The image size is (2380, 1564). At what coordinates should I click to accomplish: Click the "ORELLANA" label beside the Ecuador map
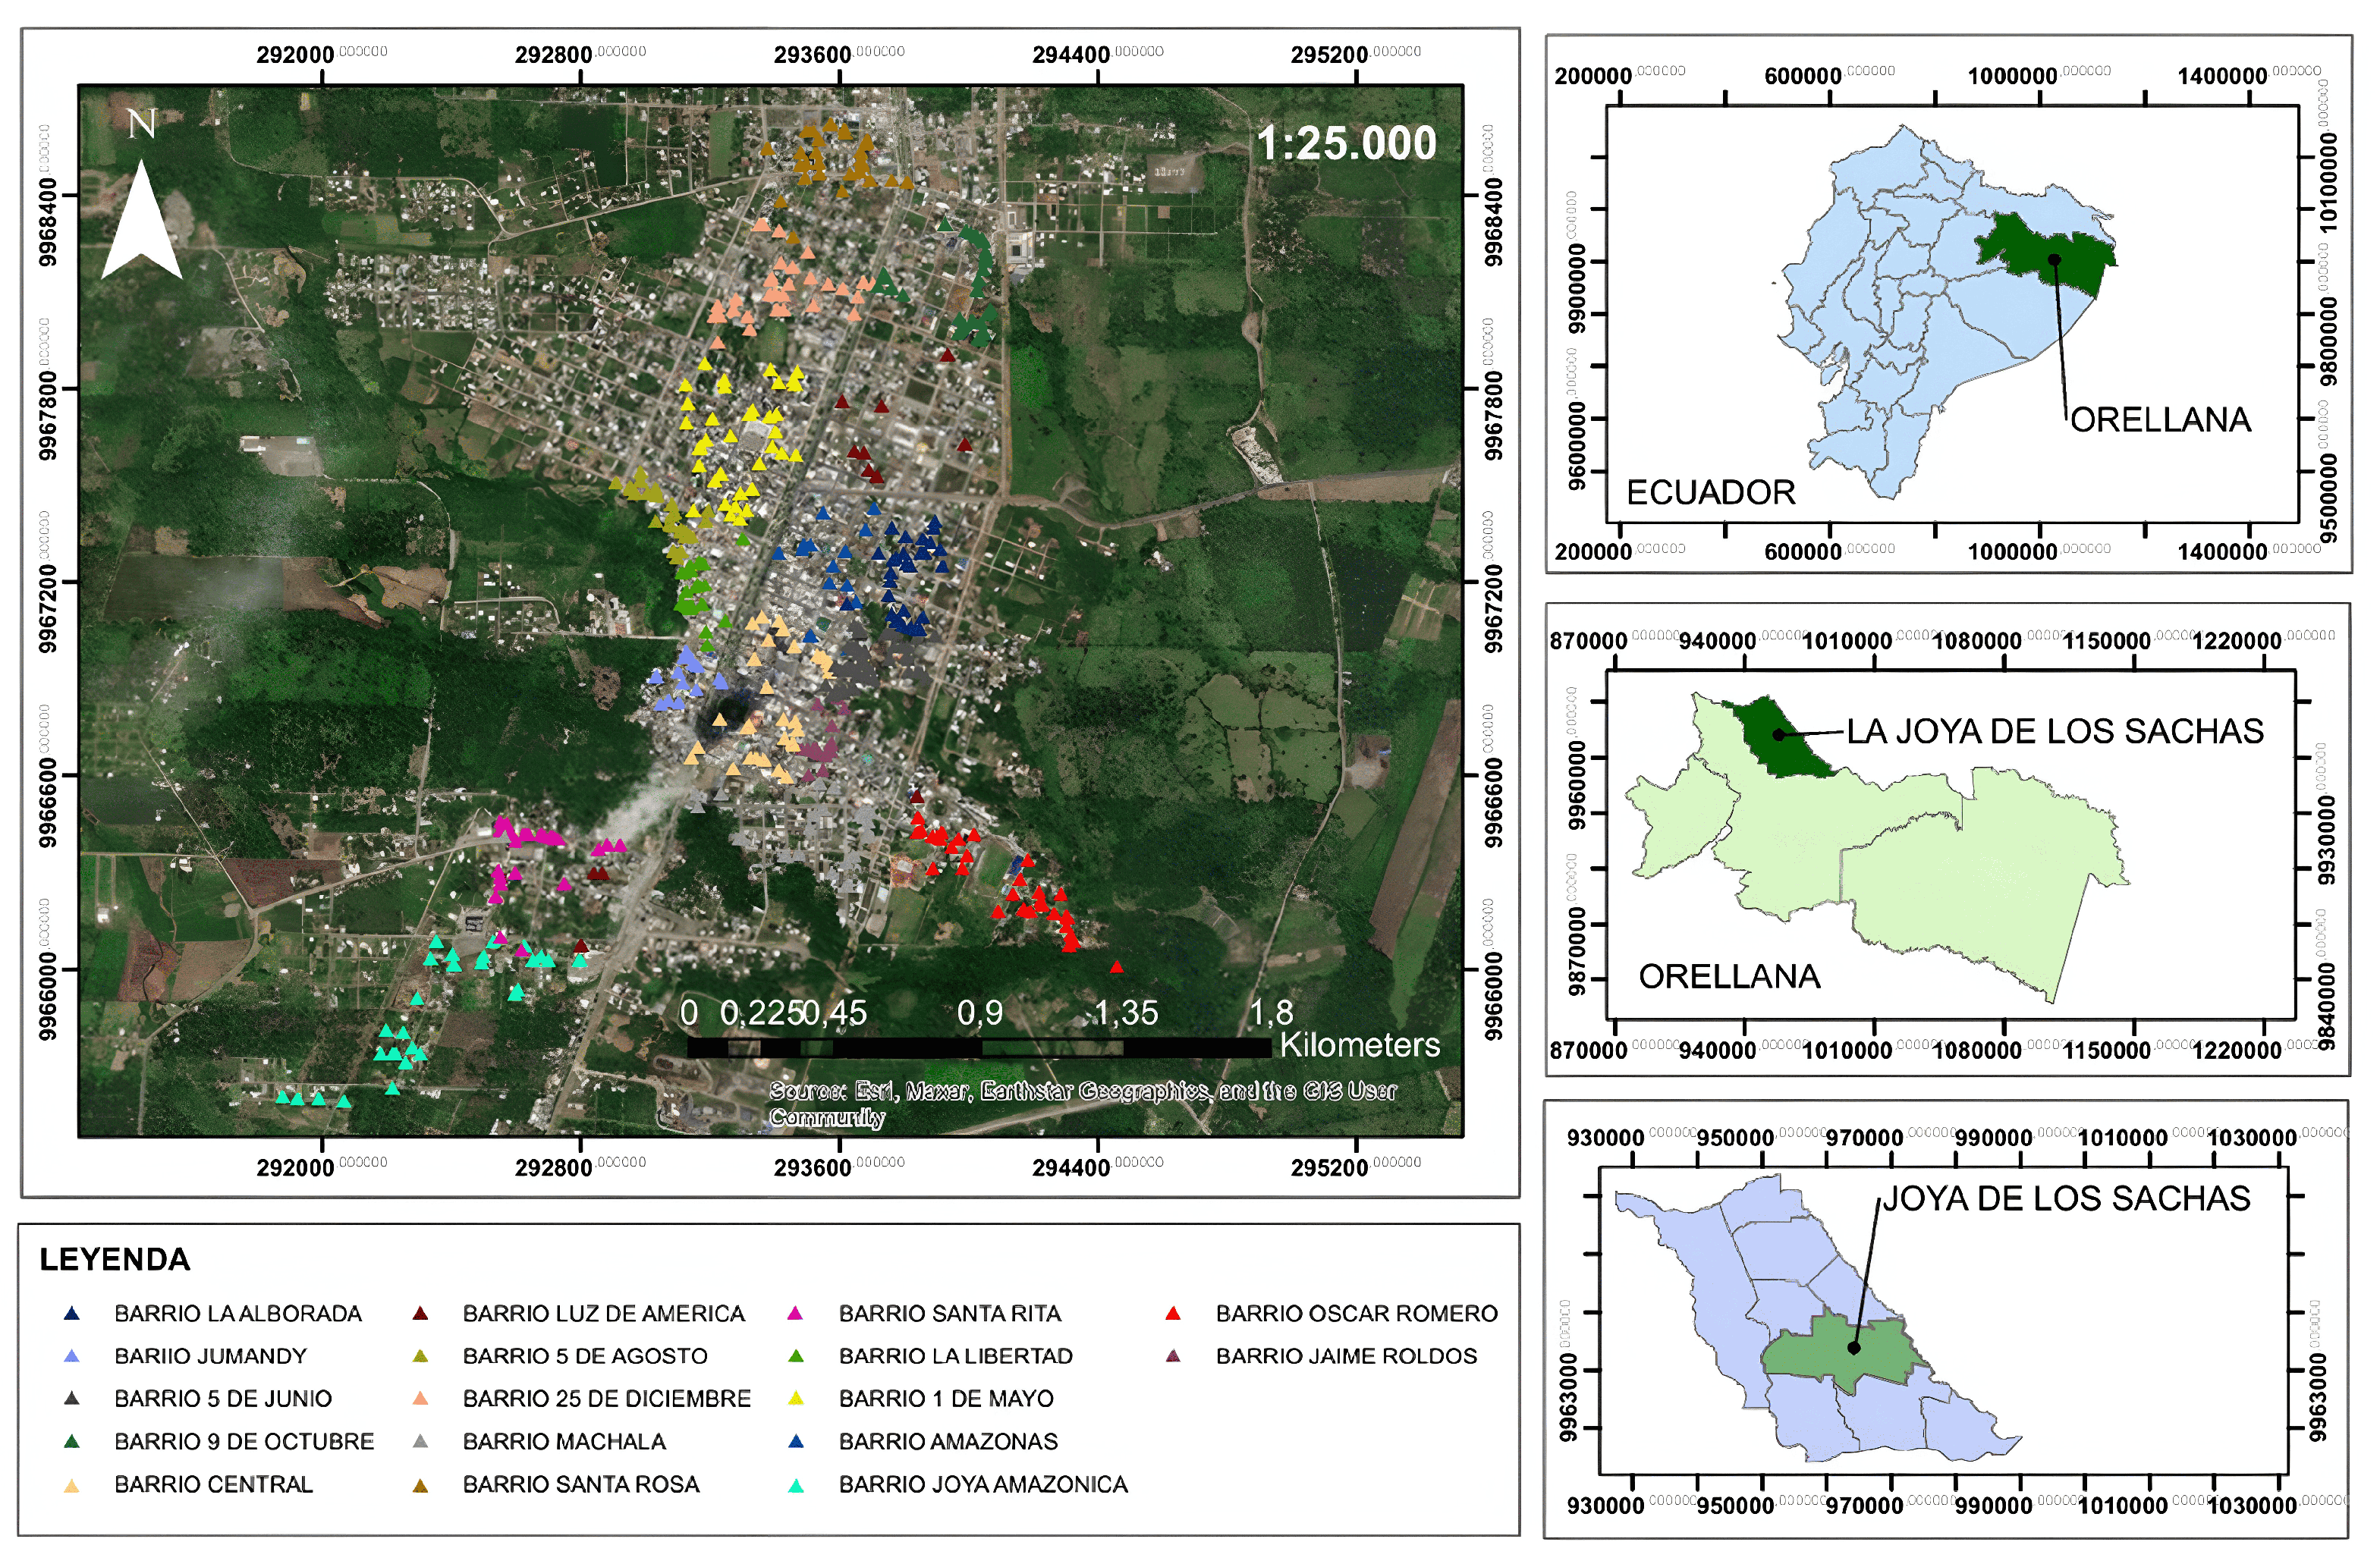click(2160, 420)
